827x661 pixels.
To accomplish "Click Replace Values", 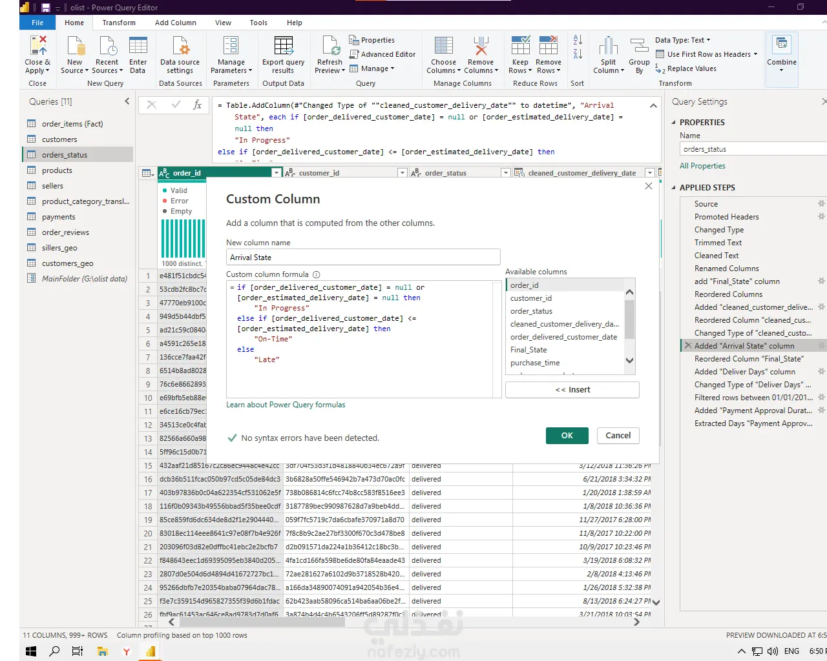I will coord(686,68).
